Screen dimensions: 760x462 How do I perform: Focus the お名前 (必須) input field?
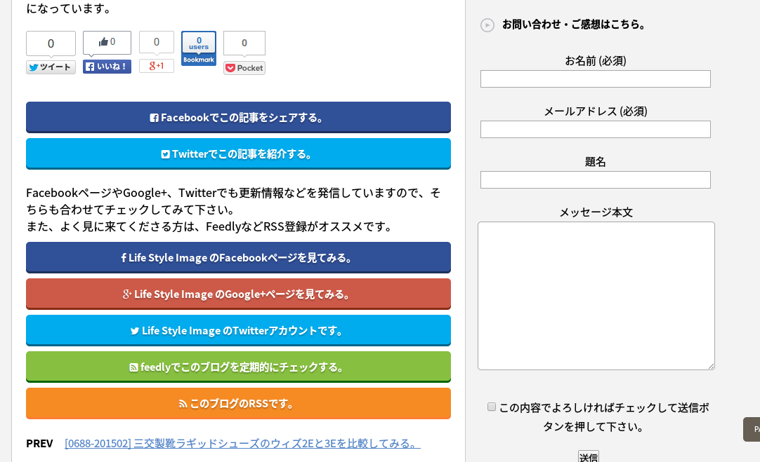tap(595, 79)
